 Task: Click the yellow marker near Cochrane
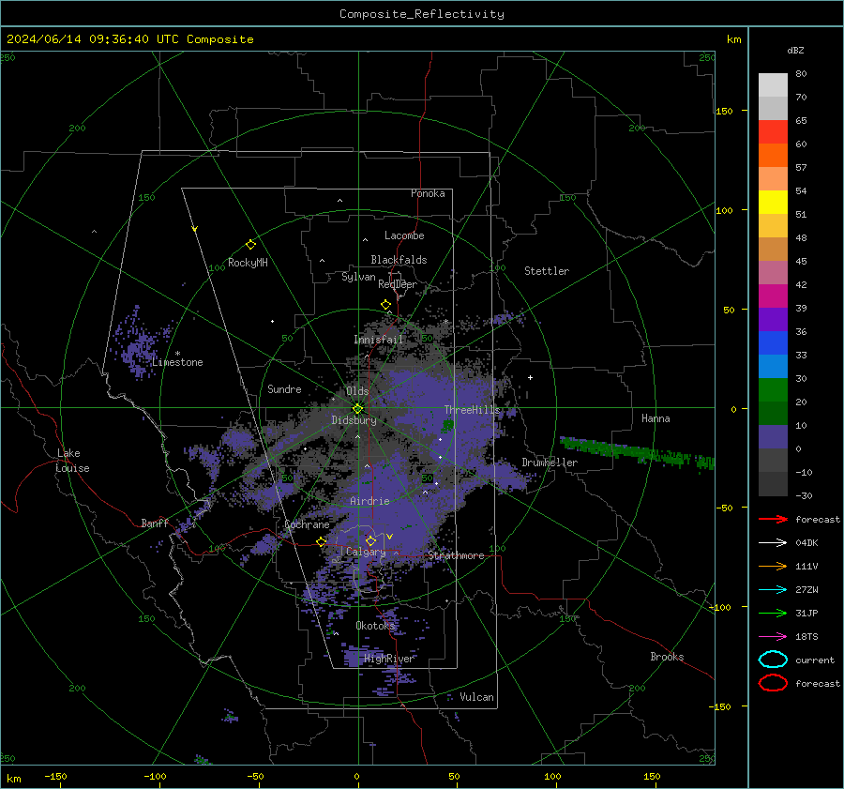point(322,541)
